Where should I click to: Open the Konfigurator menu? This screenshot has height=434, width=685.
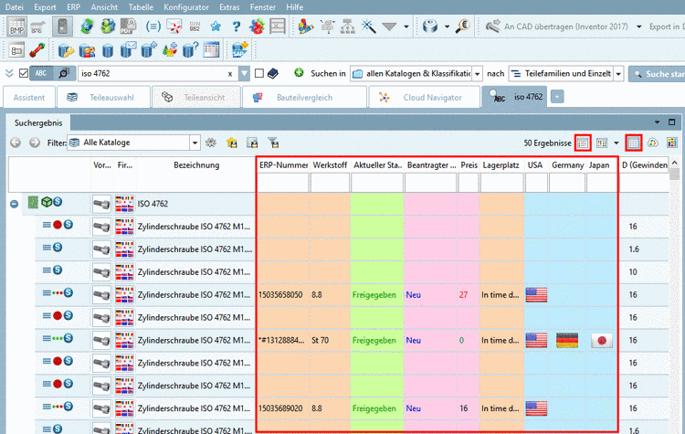[x=186, y=6]
